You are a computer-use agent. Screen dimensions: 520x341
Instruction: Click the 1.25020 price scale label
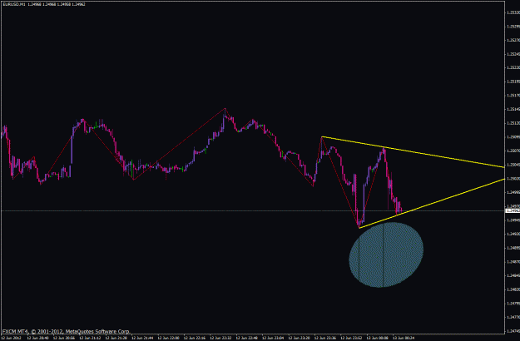[x=513, y=178]
